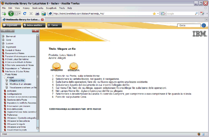Image resolution: width=209 pixels, height=137 pixels.
Task: Open the ScrapBook menu
Action: point(51,8)
